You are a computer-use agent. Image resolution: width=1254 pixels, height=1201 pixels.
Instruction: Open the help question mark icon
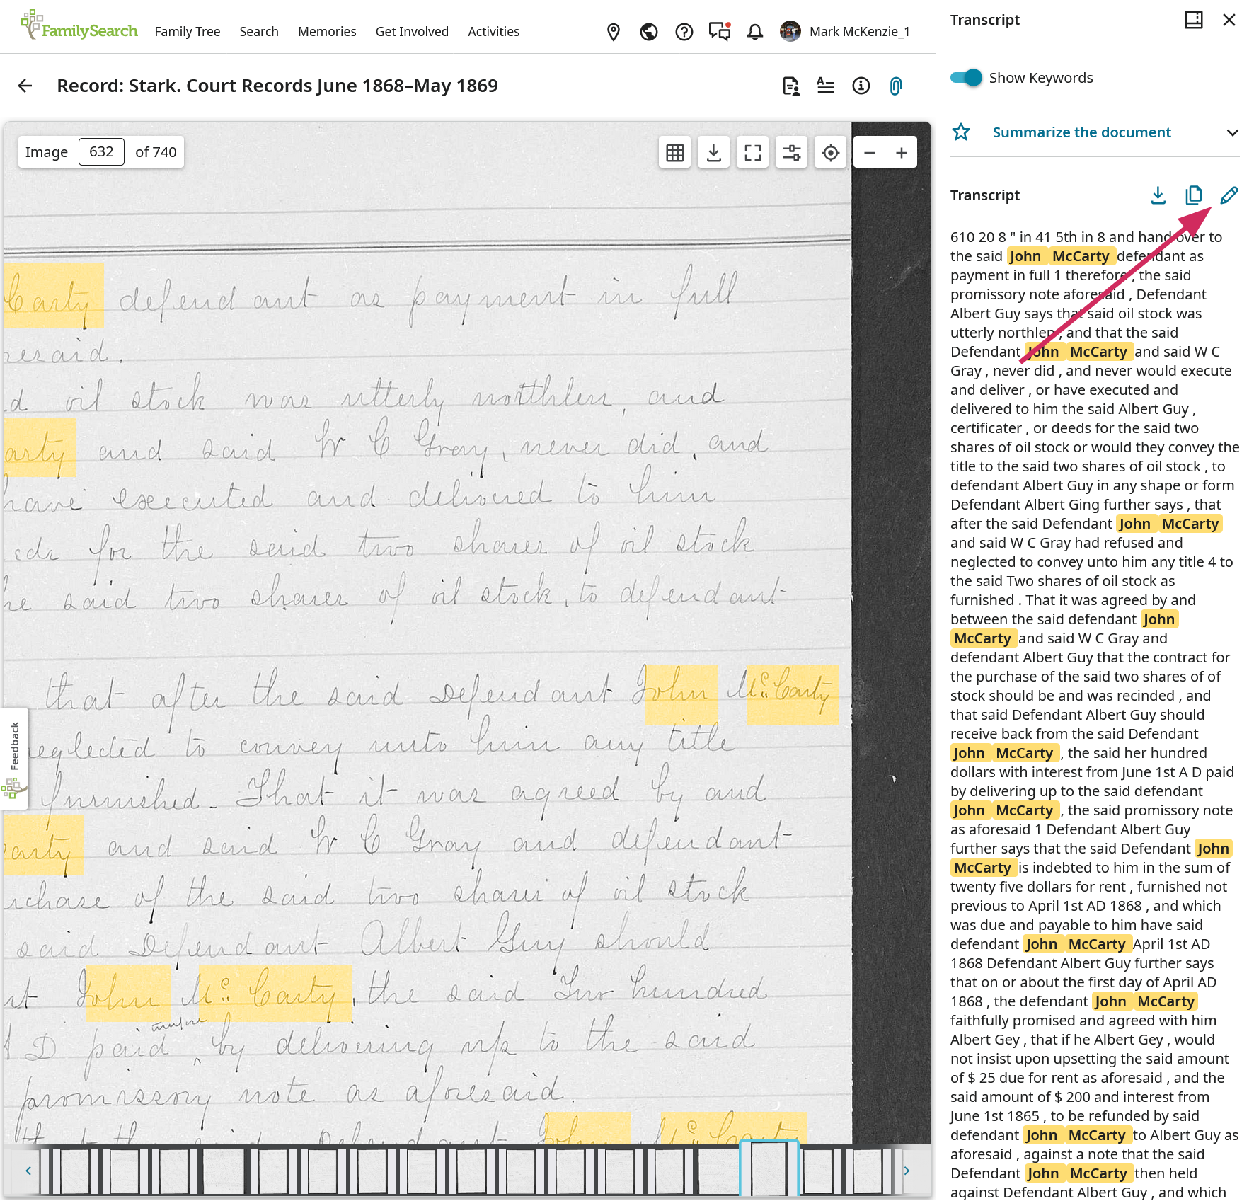click(684, 32)
